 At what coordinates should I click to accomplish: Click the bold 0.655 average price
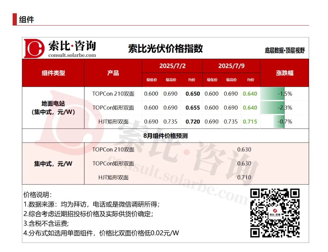coord(193,108)
